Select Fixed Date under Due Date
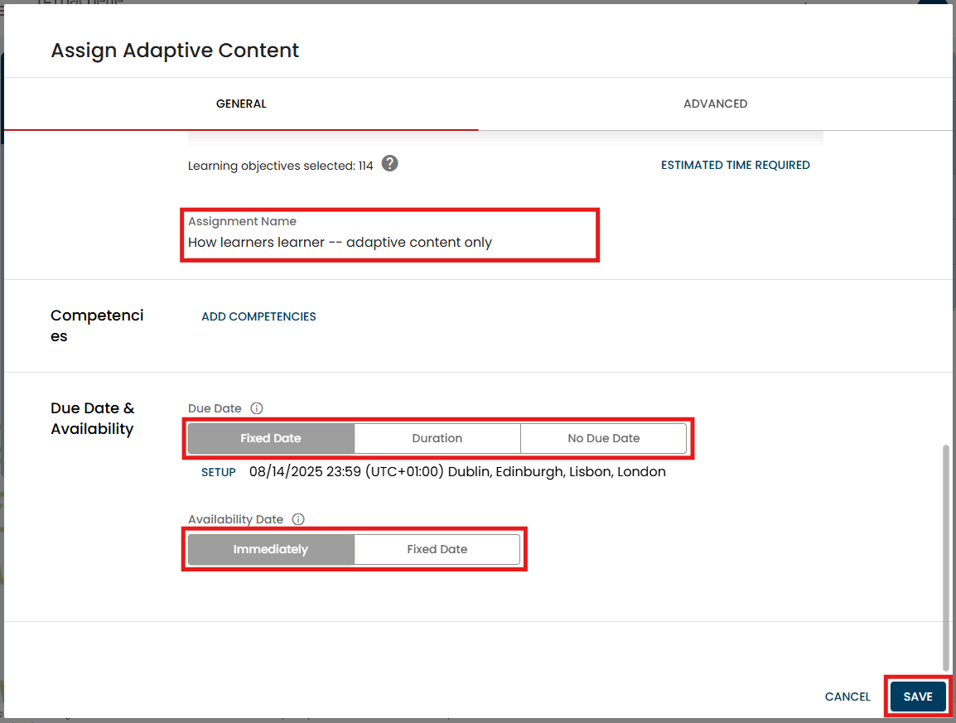The height and width of the screenshot is (723, 956). [271, 438]
